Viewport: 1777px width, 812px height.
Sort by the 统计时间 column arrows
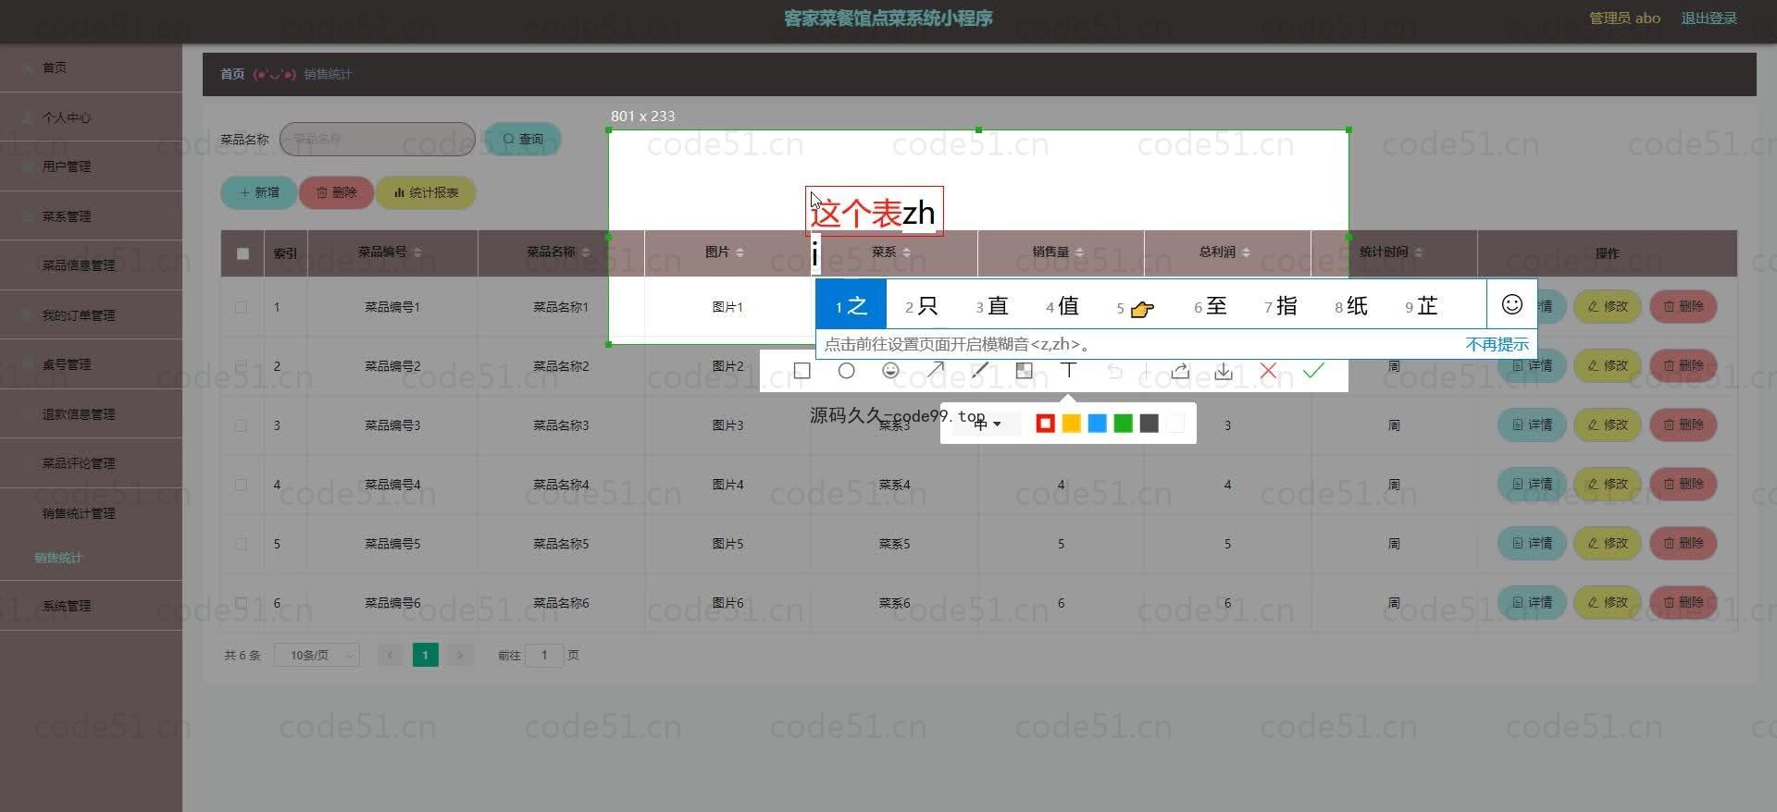1419,252
